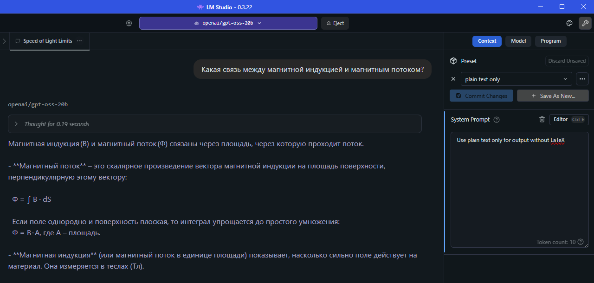Image resolution: width=594 pixels, height=283 pixels.
Task: Expand the left sidebar chevron
Action: [x=4, y=41]
